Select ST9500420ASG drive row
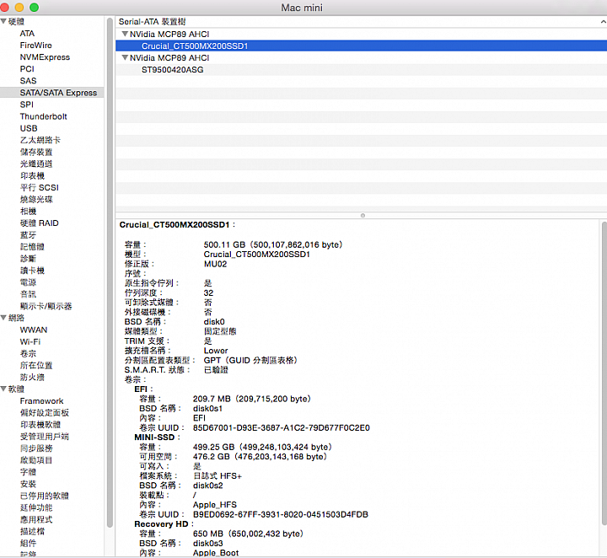Image resolution: width=607 pixels, height=558 pixels. tap(361, 70)
